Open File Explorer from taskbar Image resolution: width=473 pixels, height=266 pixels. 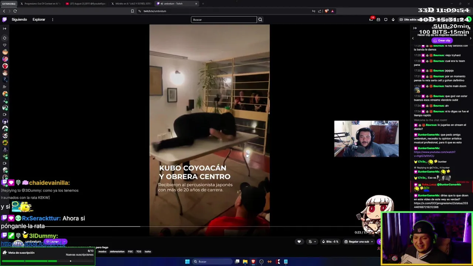coord(245,262)
